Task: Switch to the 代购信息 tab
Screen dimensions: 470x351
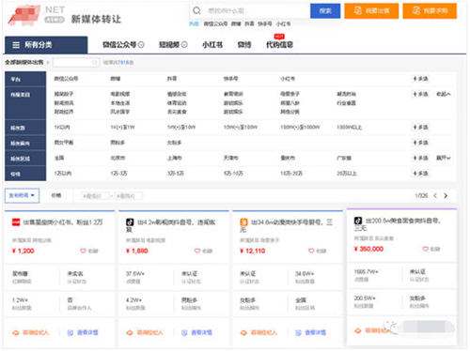Action: (x=279, y=45)
